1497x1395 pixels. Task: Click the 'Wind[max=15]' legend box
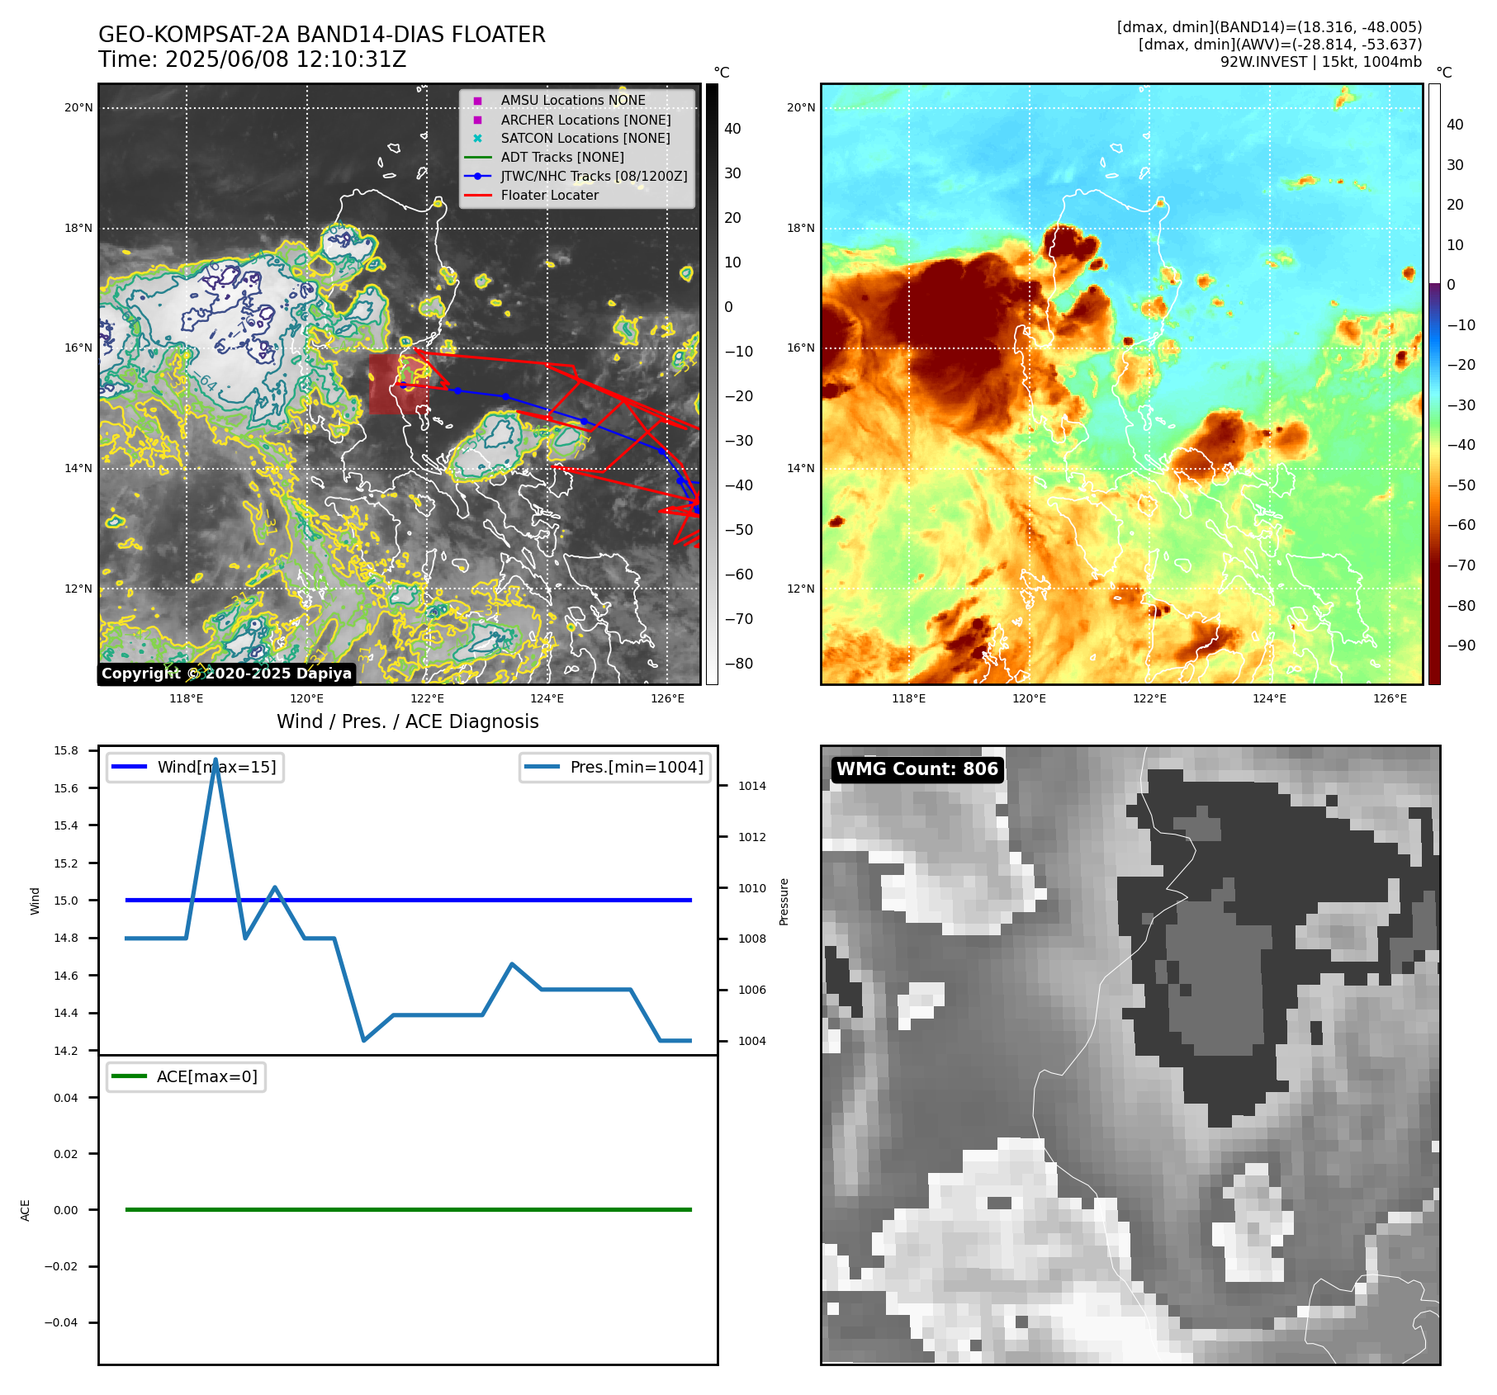195,767
